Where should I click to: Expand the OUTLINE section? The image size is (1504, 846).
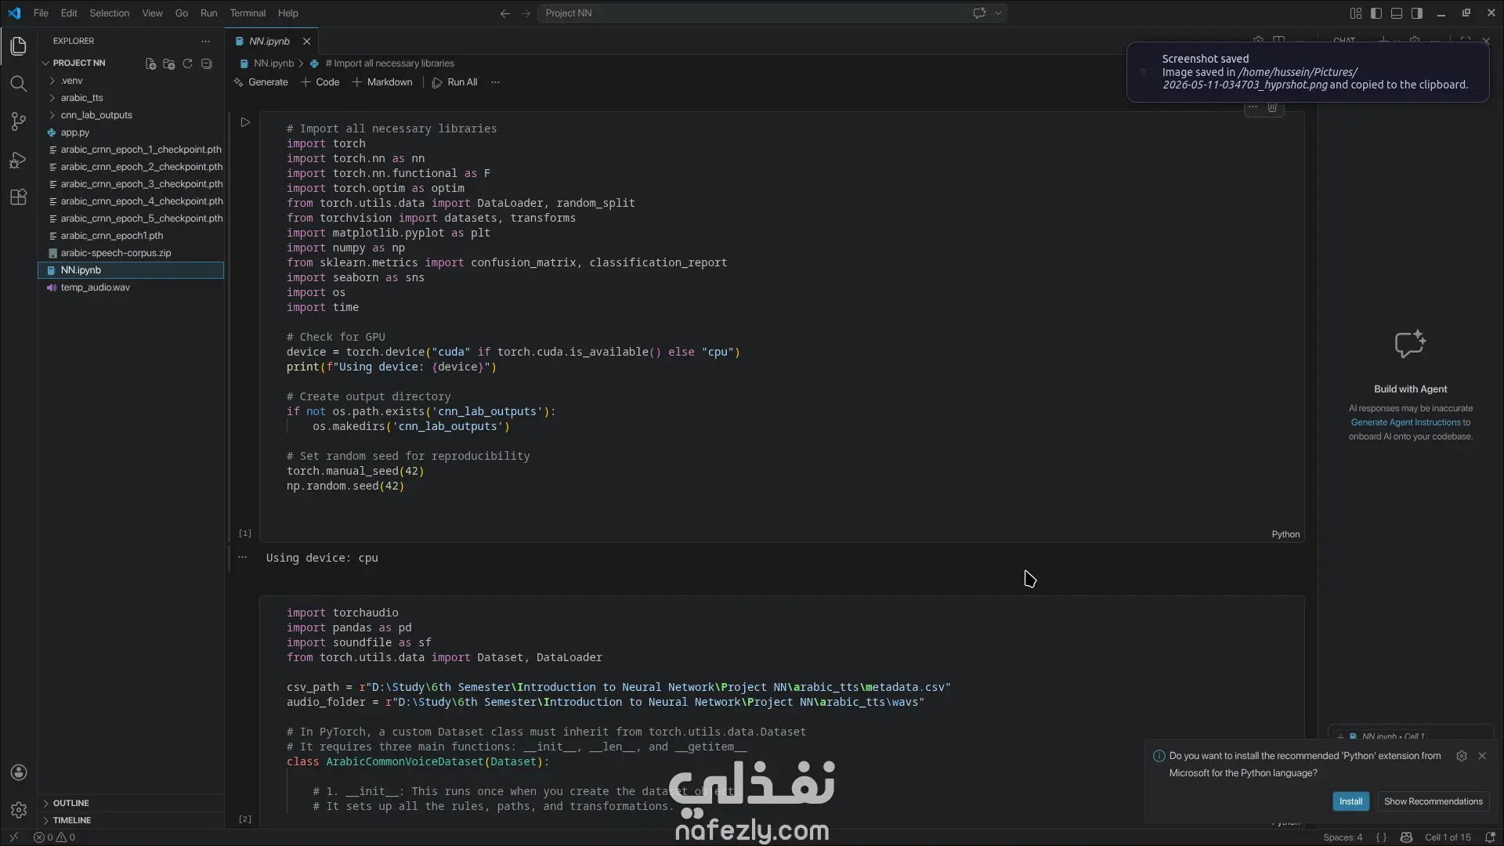tap(131, 803)
